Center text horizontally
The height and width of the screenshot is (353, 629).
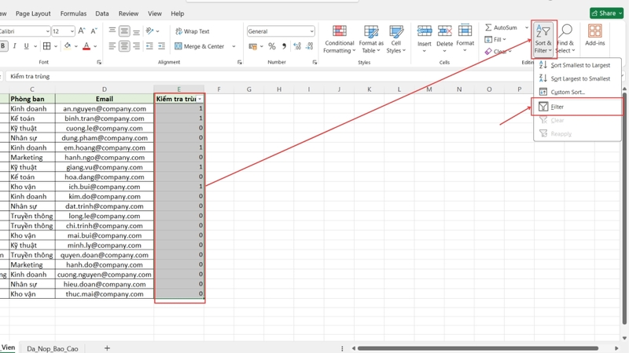(124, 46)
